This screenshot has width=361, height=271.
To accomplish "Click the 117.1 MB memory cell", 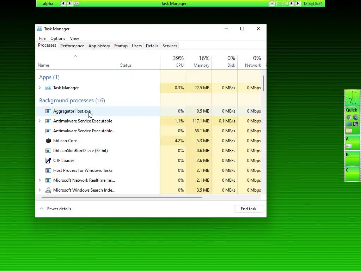I will pyautogui.click(x=199, y=121).
